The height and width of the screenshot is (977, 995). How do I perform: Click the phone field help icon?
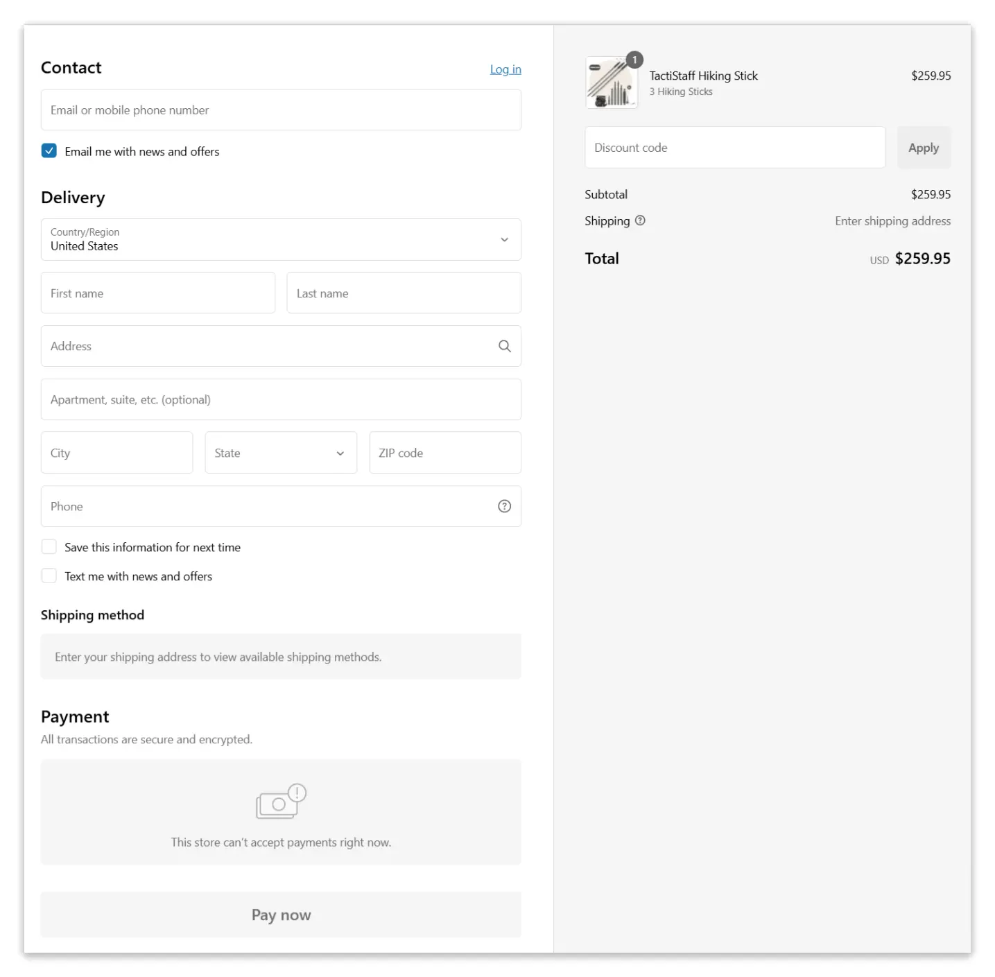pyautogui.click(x=504, y=506)
